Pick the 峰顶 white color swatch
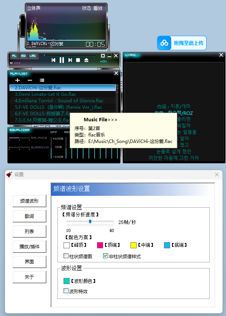226x316 pixels. pos(67,245)
